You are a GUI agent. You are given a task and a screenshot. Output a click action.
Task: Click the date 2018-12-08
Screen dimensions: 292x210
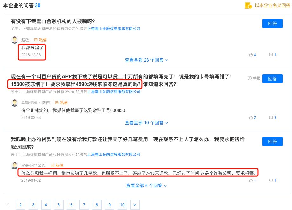click(31, 55)
